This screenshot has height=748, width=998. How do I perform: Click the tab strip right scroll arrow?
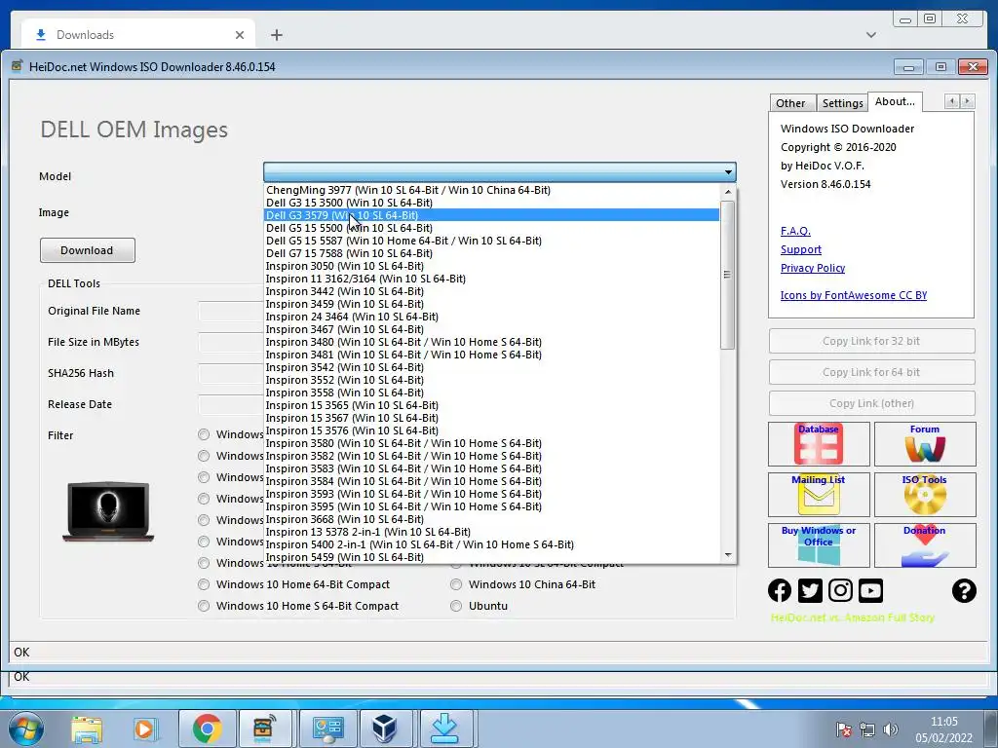[x=968, y=101]
